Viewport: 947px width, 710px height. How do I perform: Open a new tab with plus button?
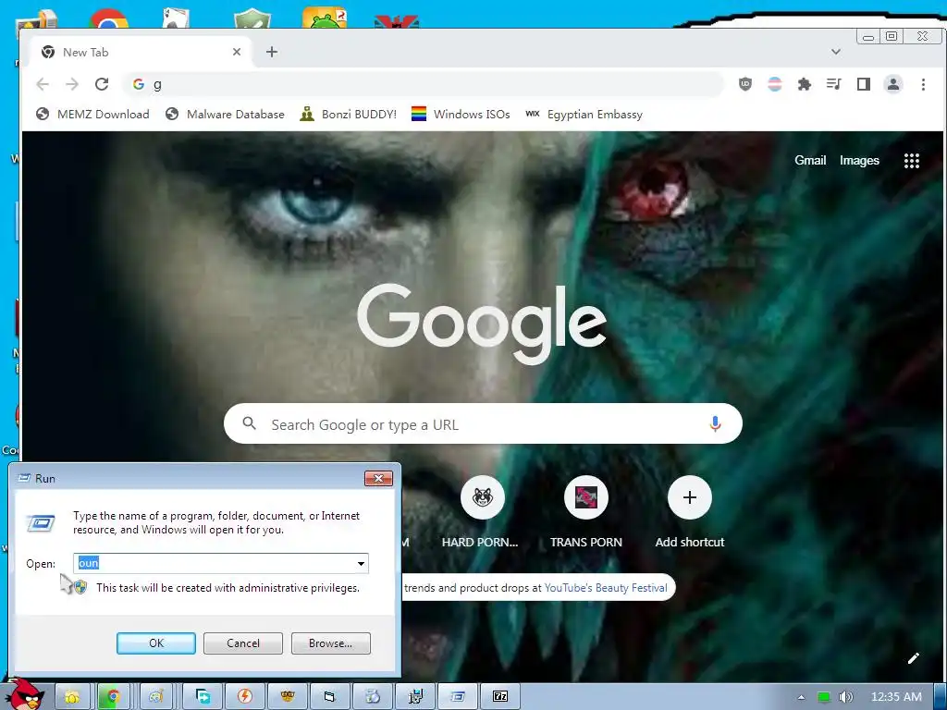pos(272,52)
